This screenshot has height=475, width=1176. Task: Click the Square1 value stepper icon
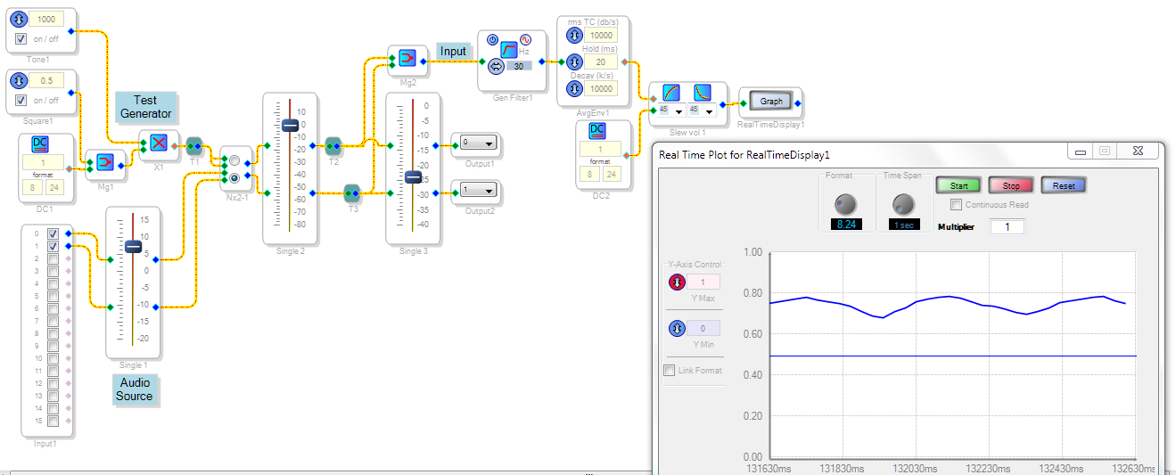click(20, 80)
